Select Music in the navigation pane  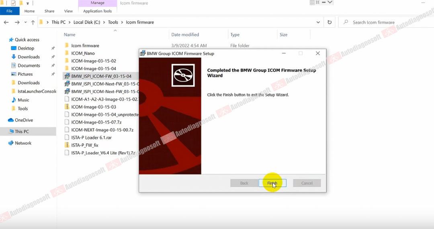tap(23, 100)
